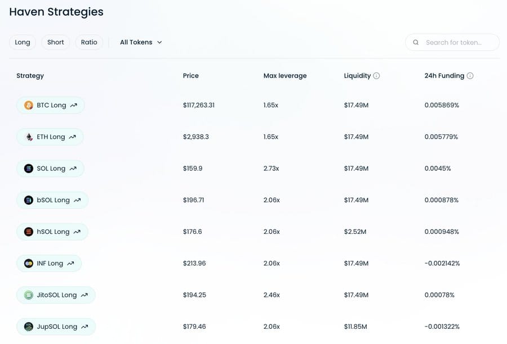Click trend arrow next to hSOL Long
Screen dimensions: 507x344
(77, 232)
